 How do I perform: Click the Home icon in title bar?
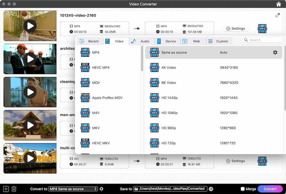(279, 4)
